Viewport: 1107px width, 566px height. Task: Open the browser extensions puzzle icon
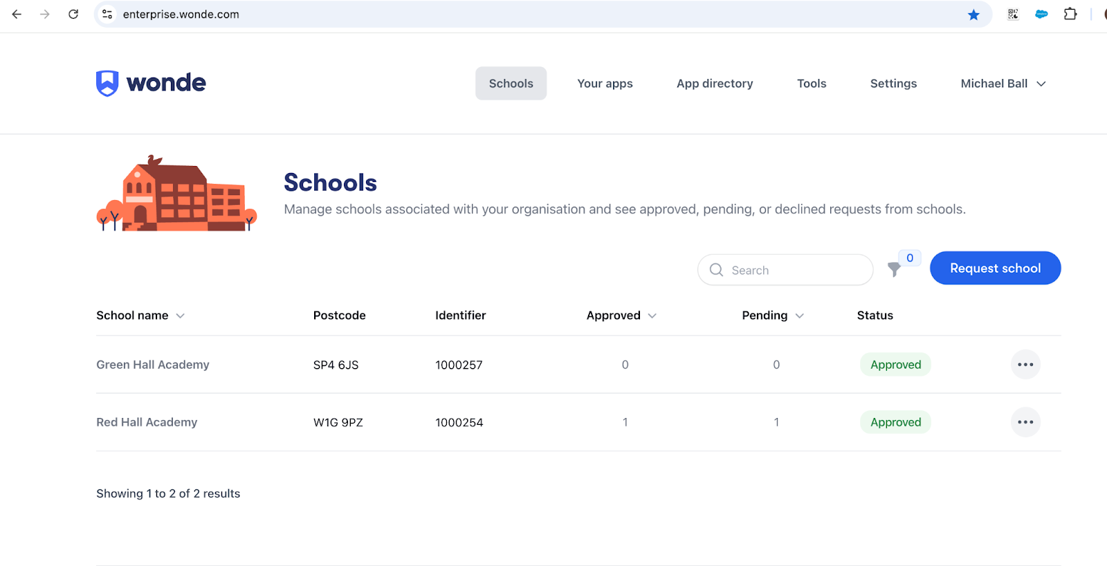[x=1070, y=15]
